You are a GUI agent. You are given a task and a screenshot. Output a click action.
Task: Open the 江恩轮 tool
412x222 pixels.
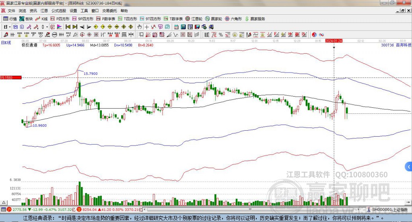point(194,19)
